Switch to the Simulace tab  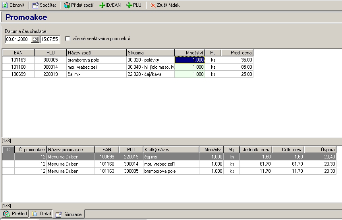69,214
